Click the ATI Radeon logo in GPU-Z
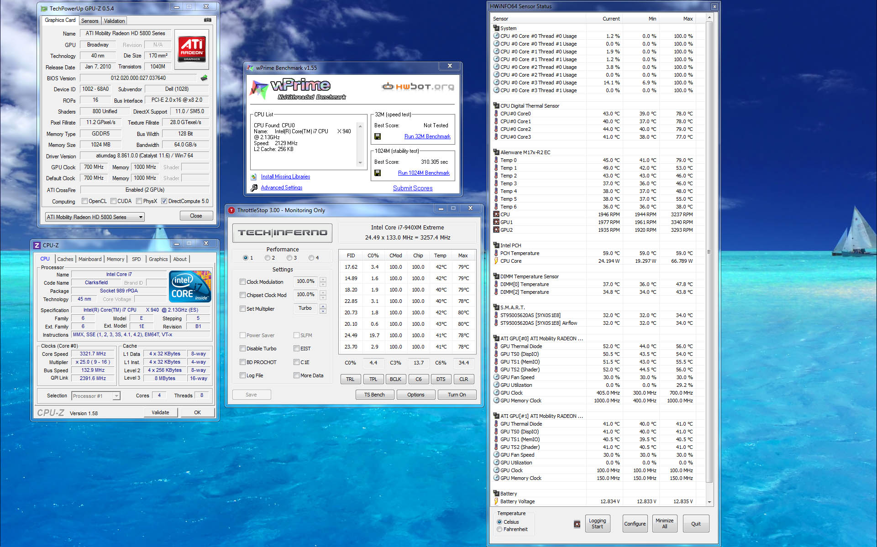The width and height of the screenshot is (877, 547). 192,49
